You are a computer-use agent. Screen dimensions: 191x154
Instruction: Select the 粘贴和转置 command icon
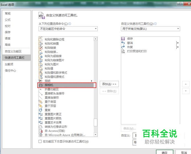pos(41,43)
